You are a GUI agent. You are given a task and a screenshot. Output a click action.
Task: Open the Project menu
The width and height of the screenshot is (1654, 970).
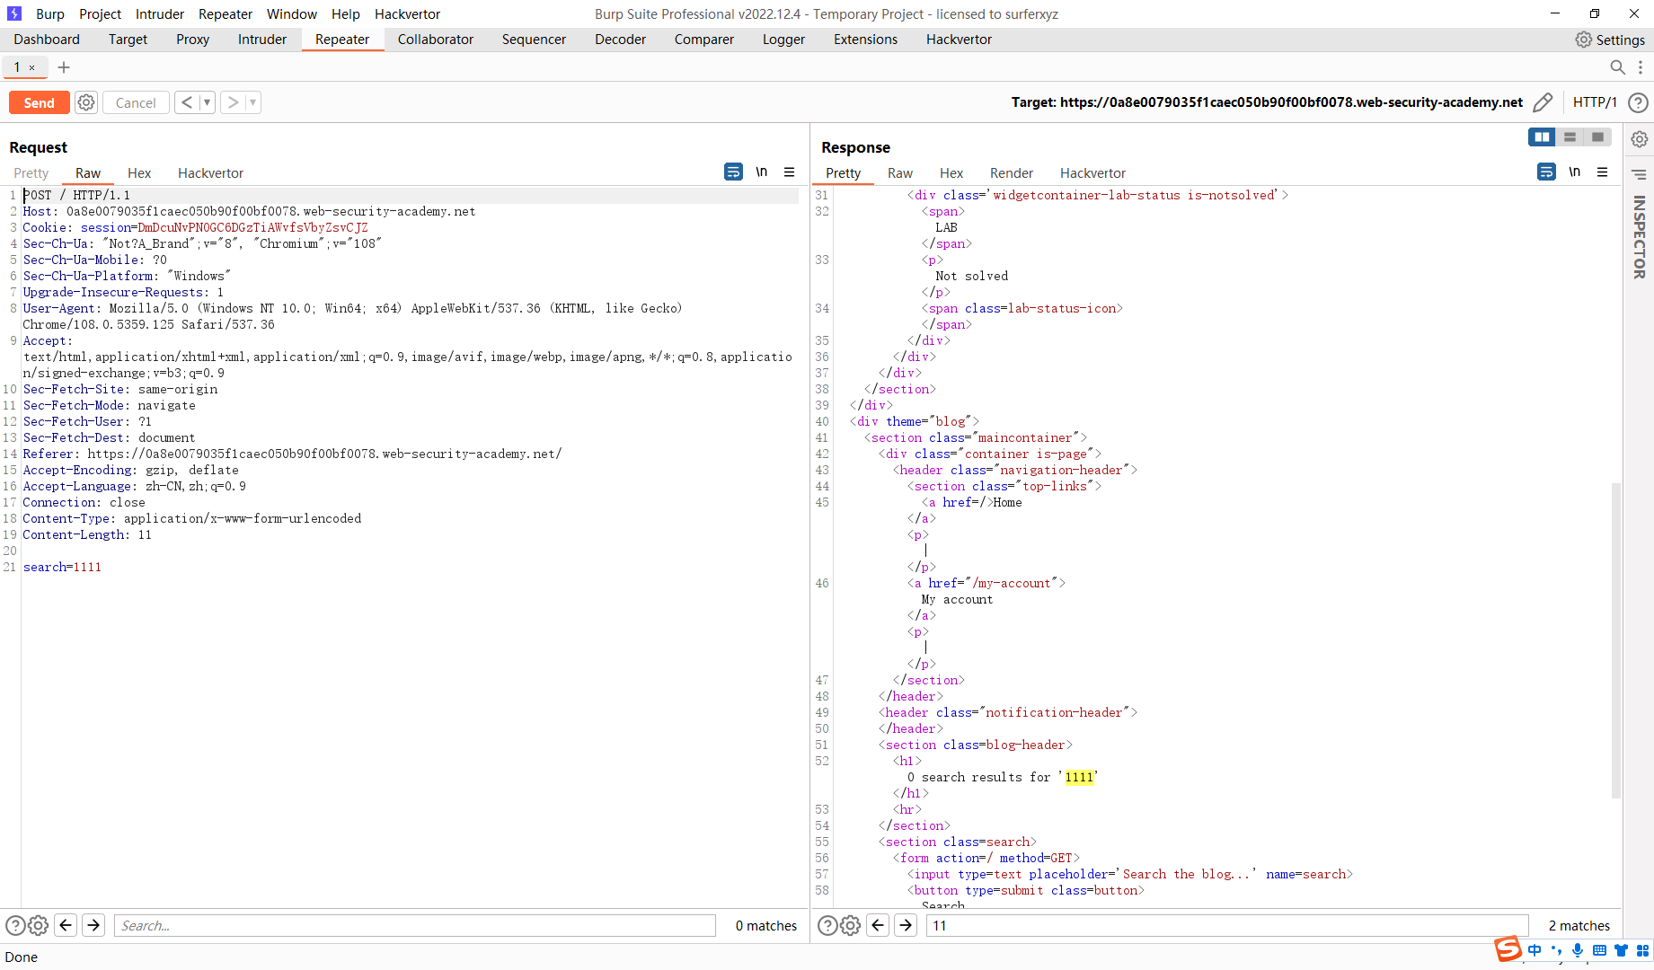point(100,13)
